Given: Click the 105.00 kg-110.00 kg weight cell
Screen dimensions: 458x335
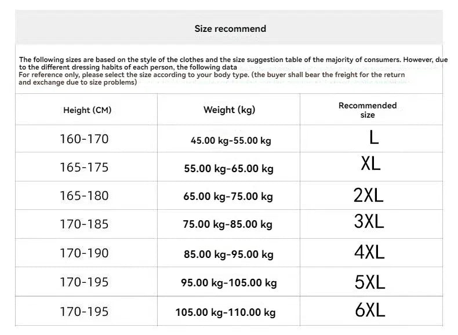Looking at the screenshot, I should [x=226, y=312].
